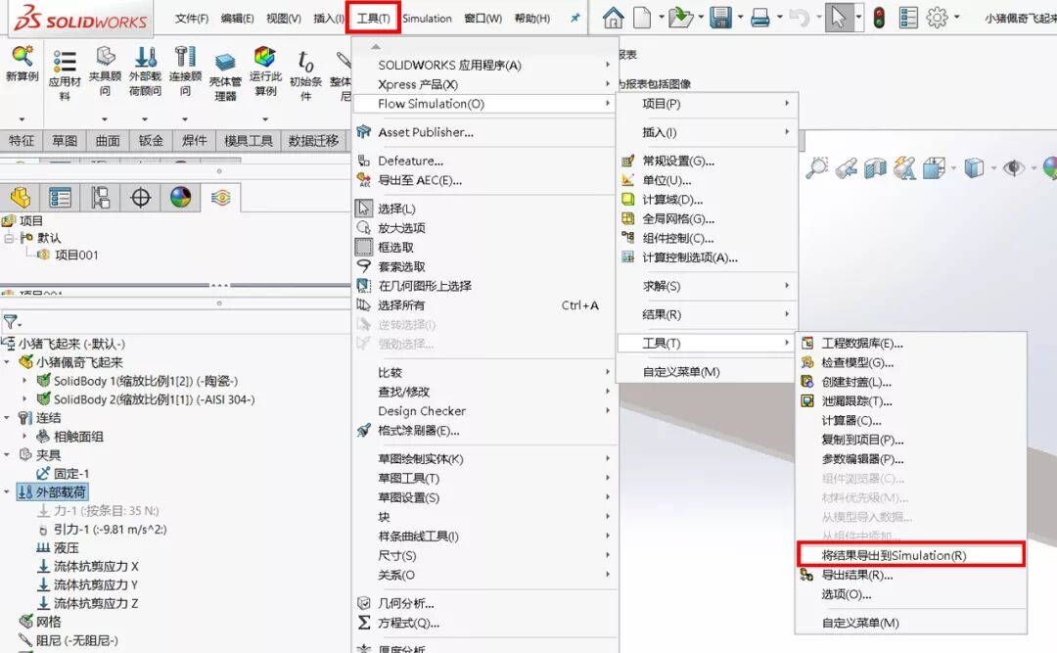Viewport: 1057px width, 653px height.
Task: Click the Zoom to fit magnifier icon
Action: coord(816,167)
